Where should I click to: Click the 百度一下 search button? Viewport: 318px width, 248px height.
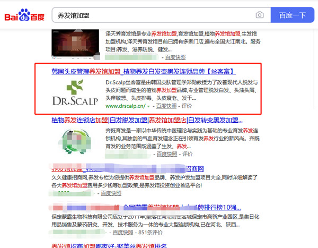[x=293, y=15]
